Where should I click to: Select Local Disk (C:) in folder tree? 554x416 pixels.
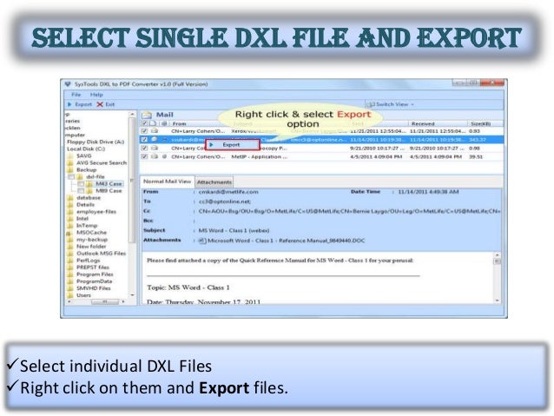[x=86, y=149]
